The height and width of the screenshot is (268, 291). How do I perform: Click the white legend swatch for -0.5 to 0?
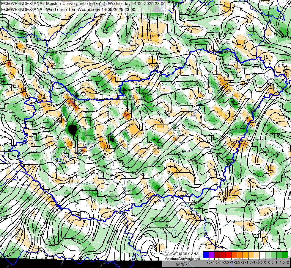coord(262,255)
